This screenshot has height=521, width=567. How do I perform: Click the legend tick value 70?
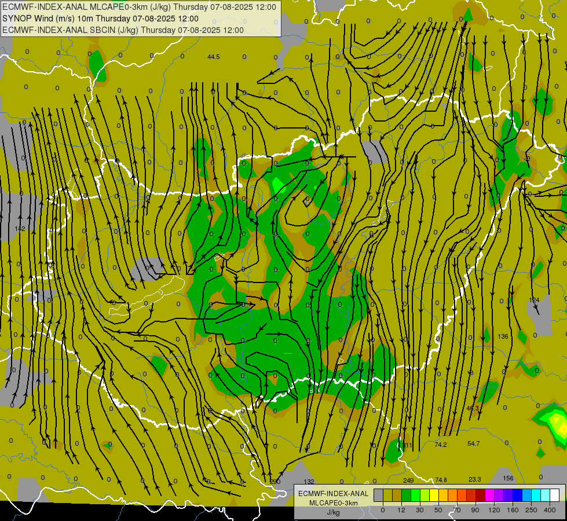tap(457, 510)
